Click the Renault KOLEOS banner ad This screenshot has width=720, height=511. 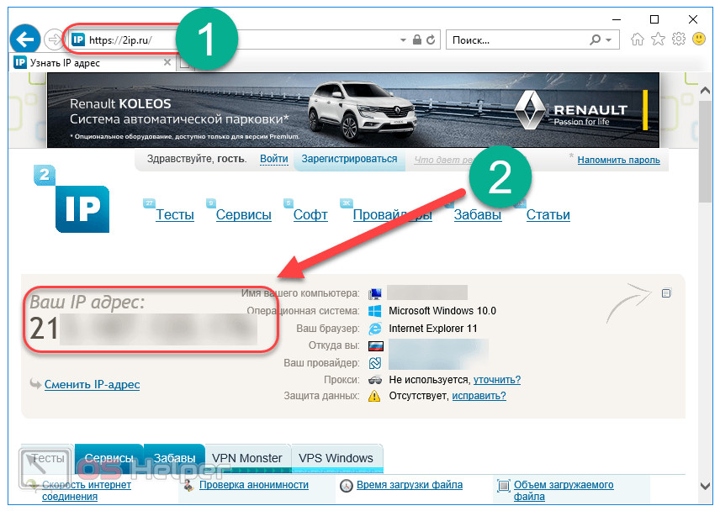[353, 110]
